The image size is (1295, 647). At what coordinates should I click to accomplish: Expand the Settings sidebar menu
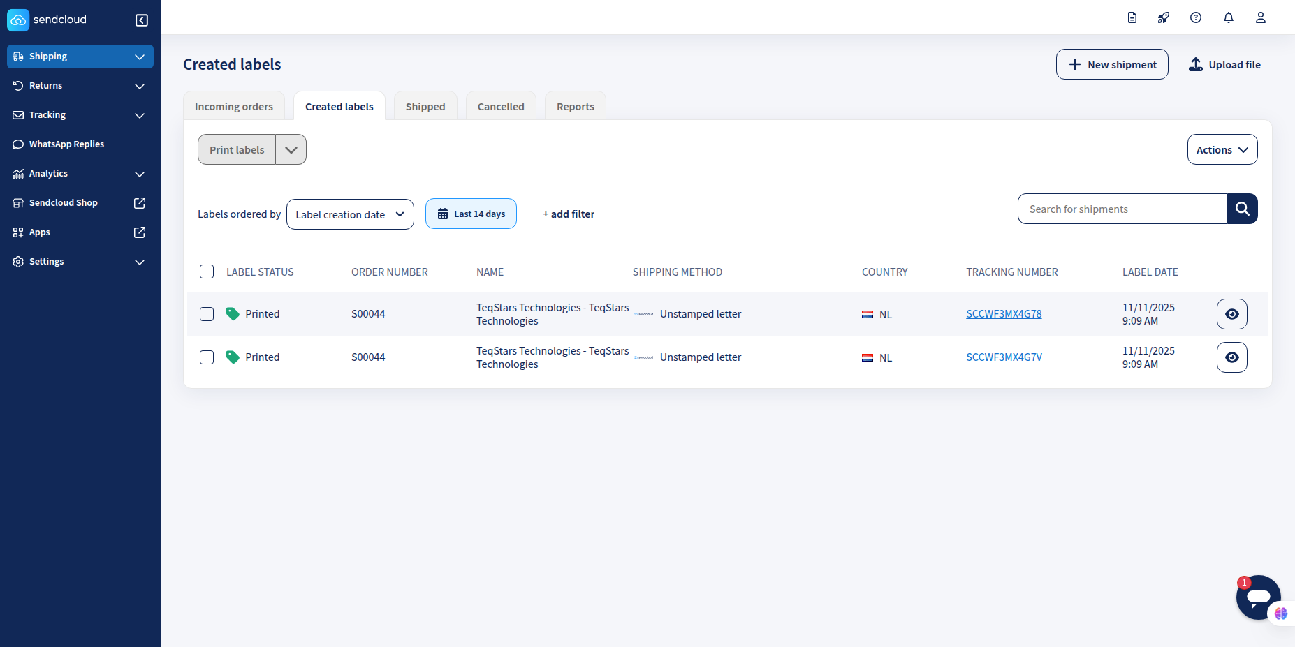tap(80, 262)
